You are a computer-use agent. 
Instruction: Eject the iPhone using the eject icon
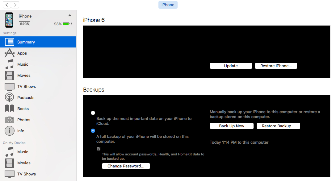(70, 16)
